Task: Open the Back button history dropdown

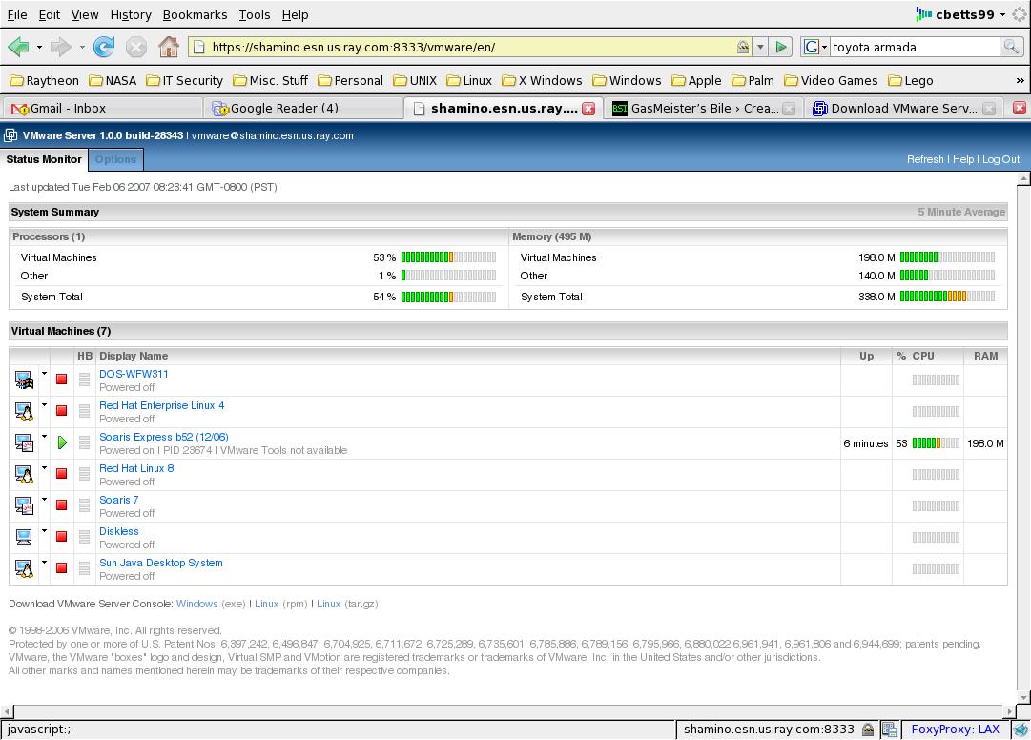Action: pyautogui.click(x=39, y=47)
